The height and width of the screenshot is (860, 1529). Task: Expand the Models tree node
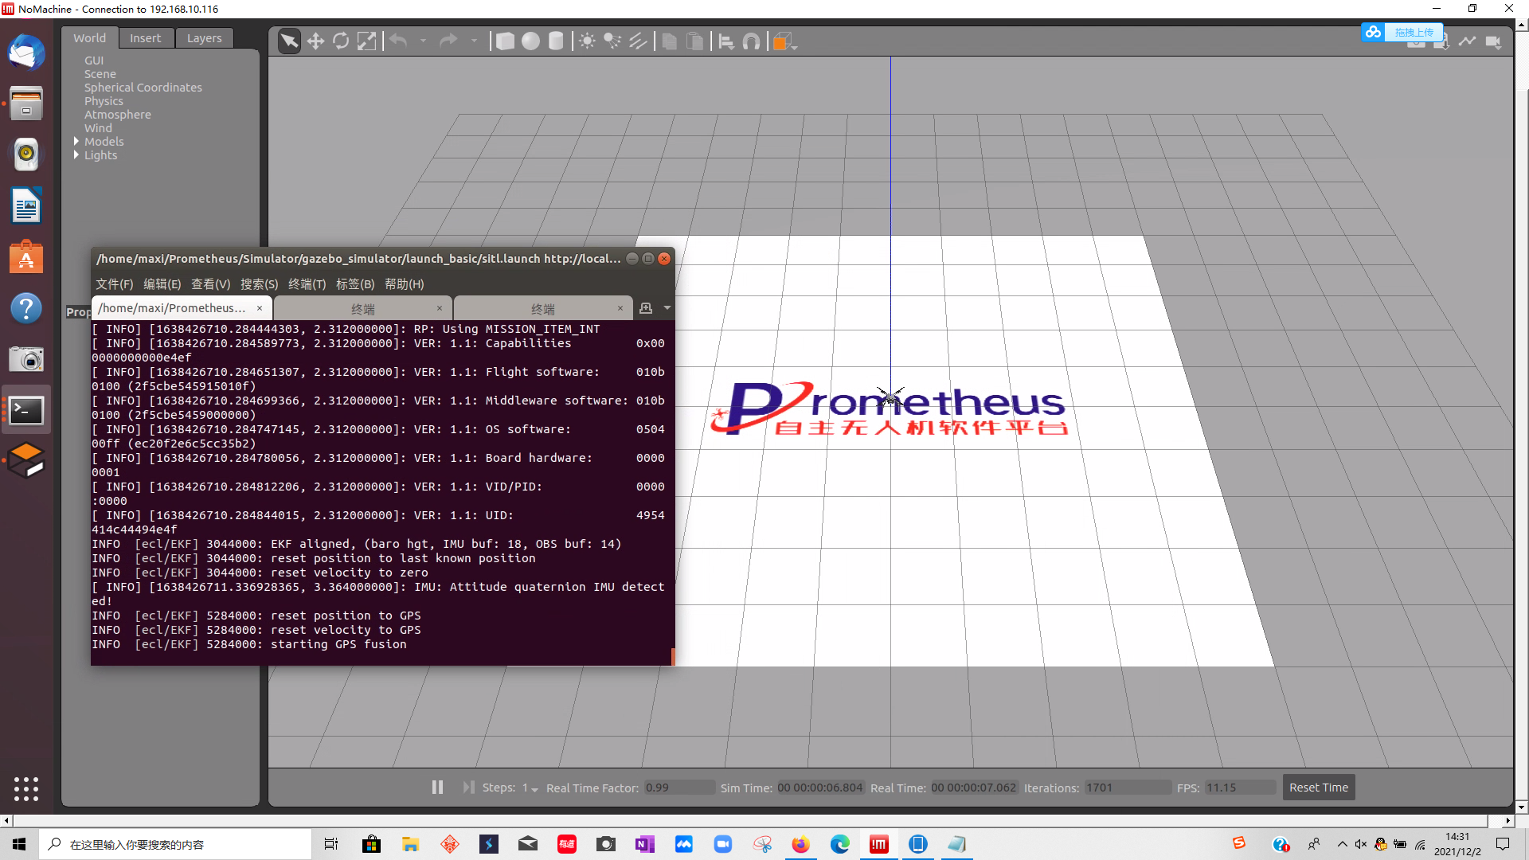pos(76,142)
